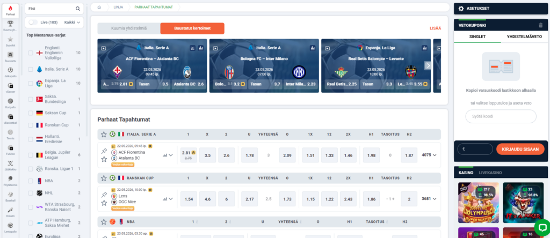The image size is (550, 238).
Task: Open the LINJA breadcrumb link
Action: (118, 7)
